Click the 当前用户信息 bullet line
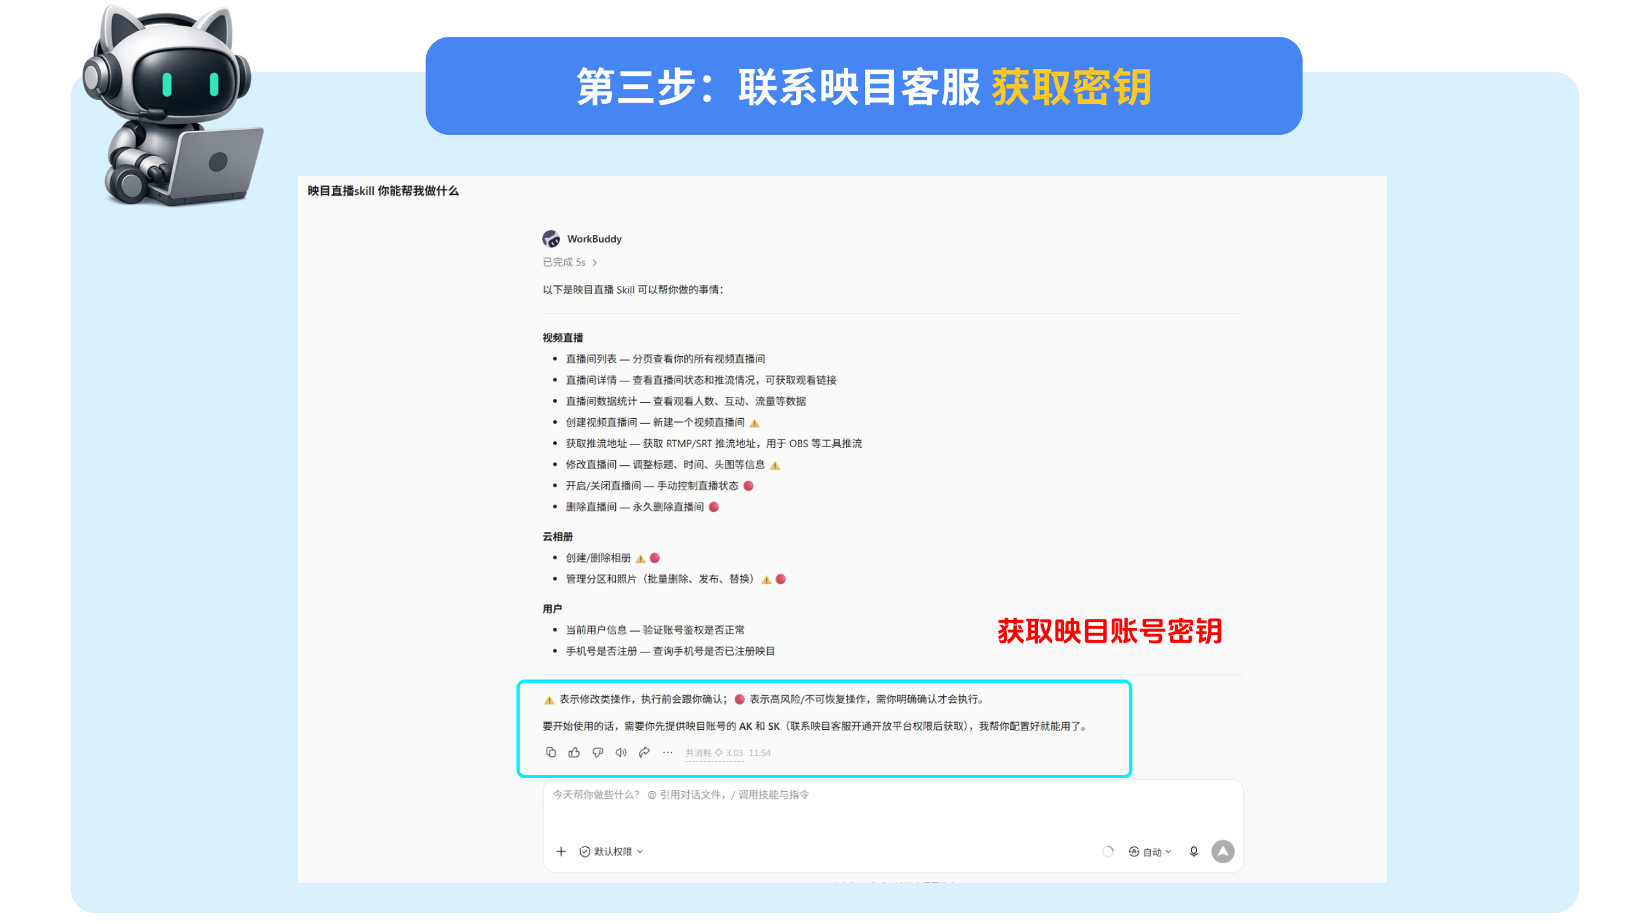Viewport: 1650px width, 924px height. [x=655, y=630]
